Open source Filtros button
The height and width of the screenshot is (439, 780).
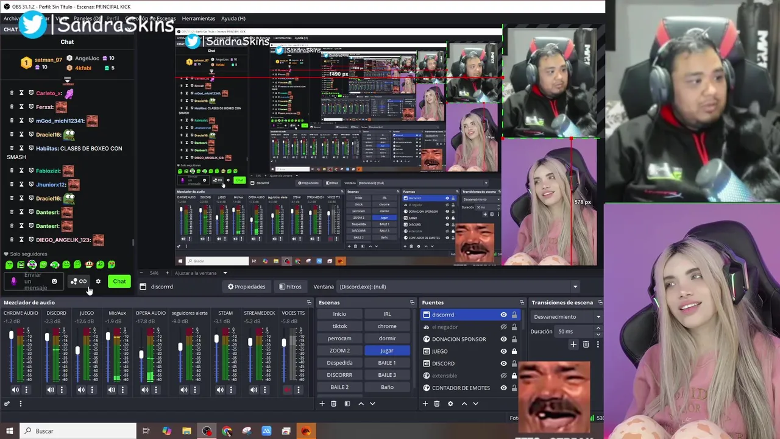[290, 287]
